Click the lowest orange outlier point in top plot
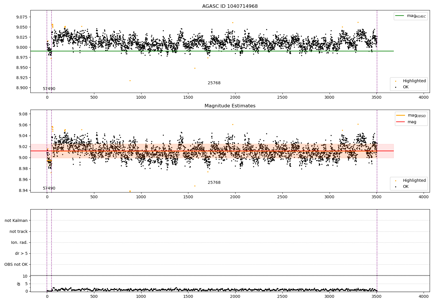 130,81
